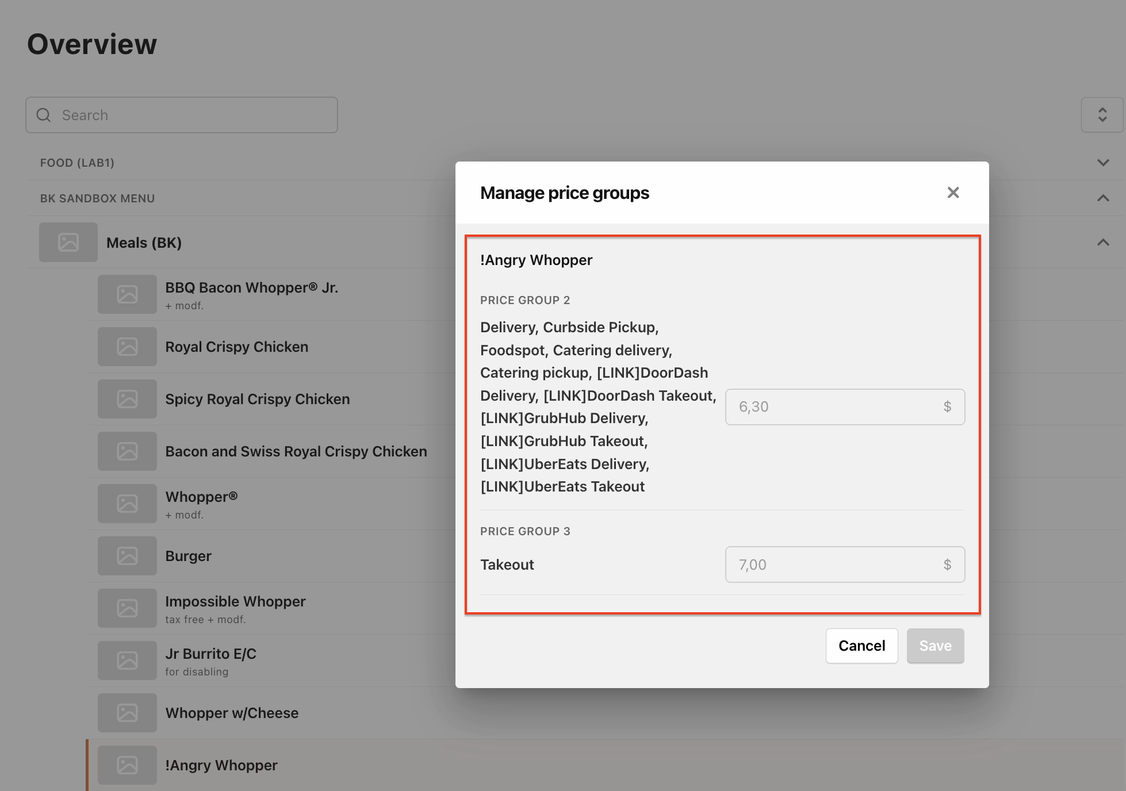The width and height of the screenshot is (1126, 791).
Task: Select the Royal Crispy Chicken item
Action: point(236,347)
